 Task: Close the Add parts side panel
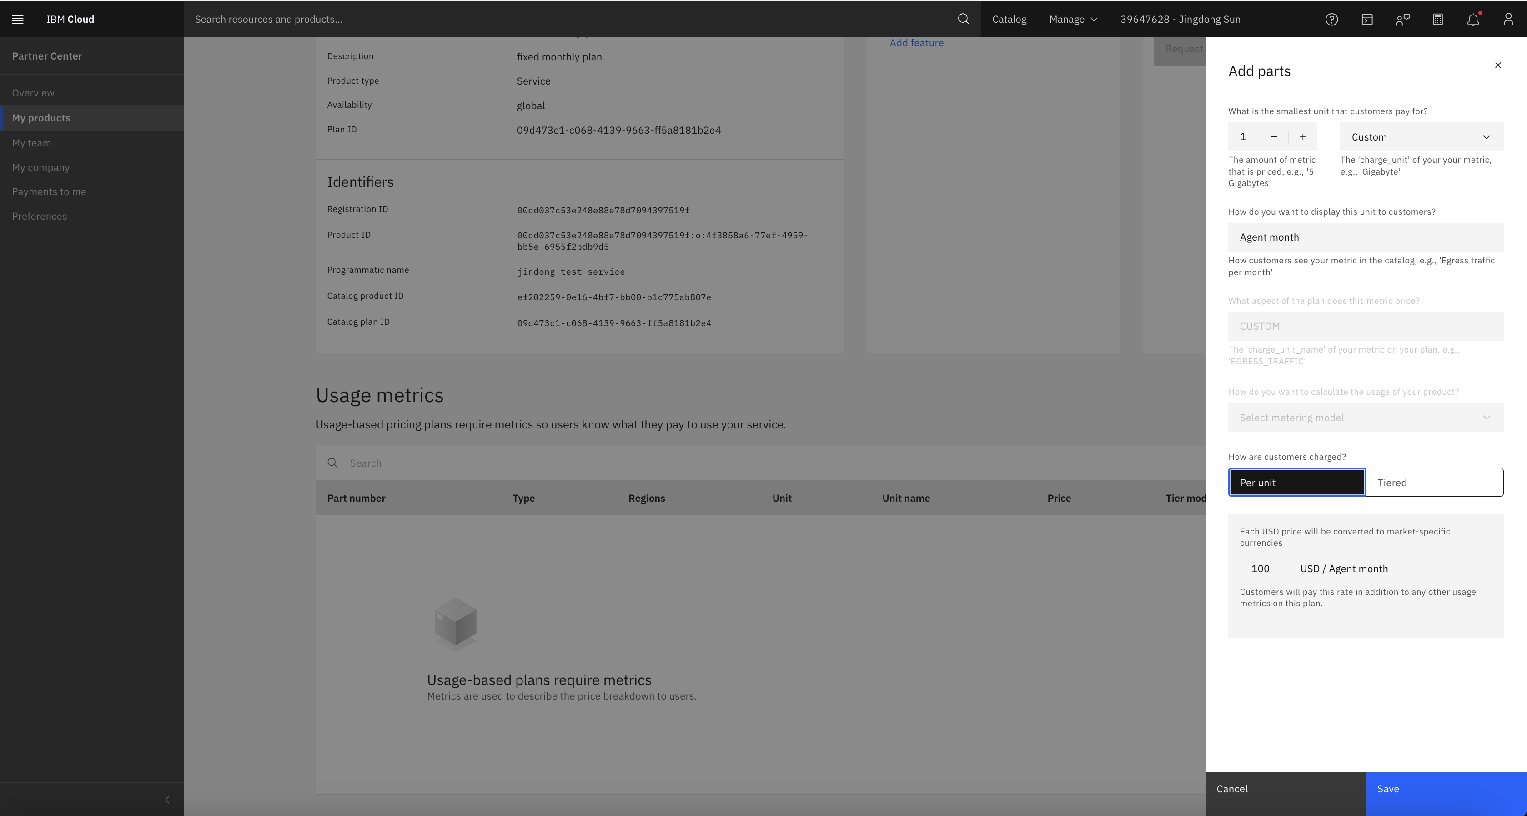(x=1498, y=65)
